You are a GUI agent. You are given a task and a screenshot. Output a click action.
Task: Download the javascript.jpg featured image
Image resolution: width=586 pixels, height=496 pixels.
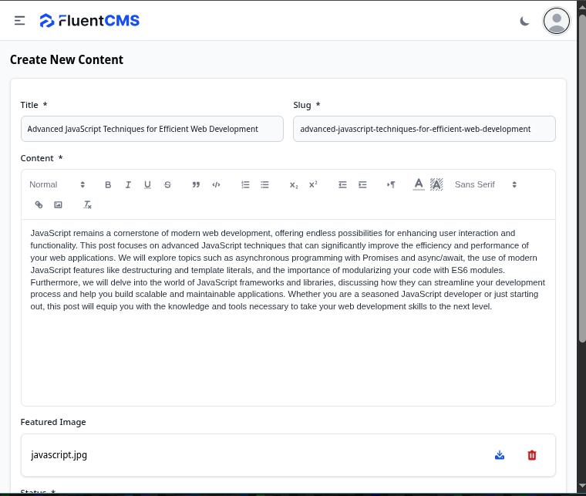click(500, 455)
